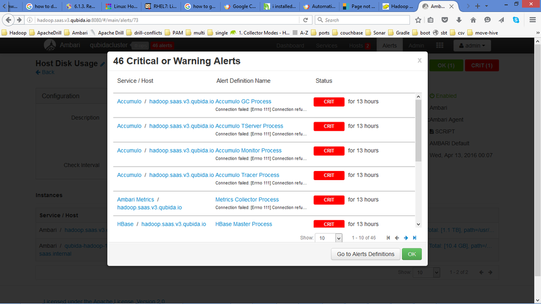The height and width of the screenshot is (304, 541).
Task: Edit the Host Disk Usage name pencil
Action: click(x=102, y=64)
